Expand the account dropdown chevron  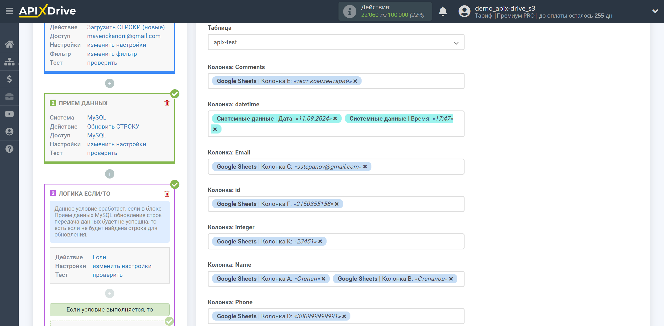point(655,11)
